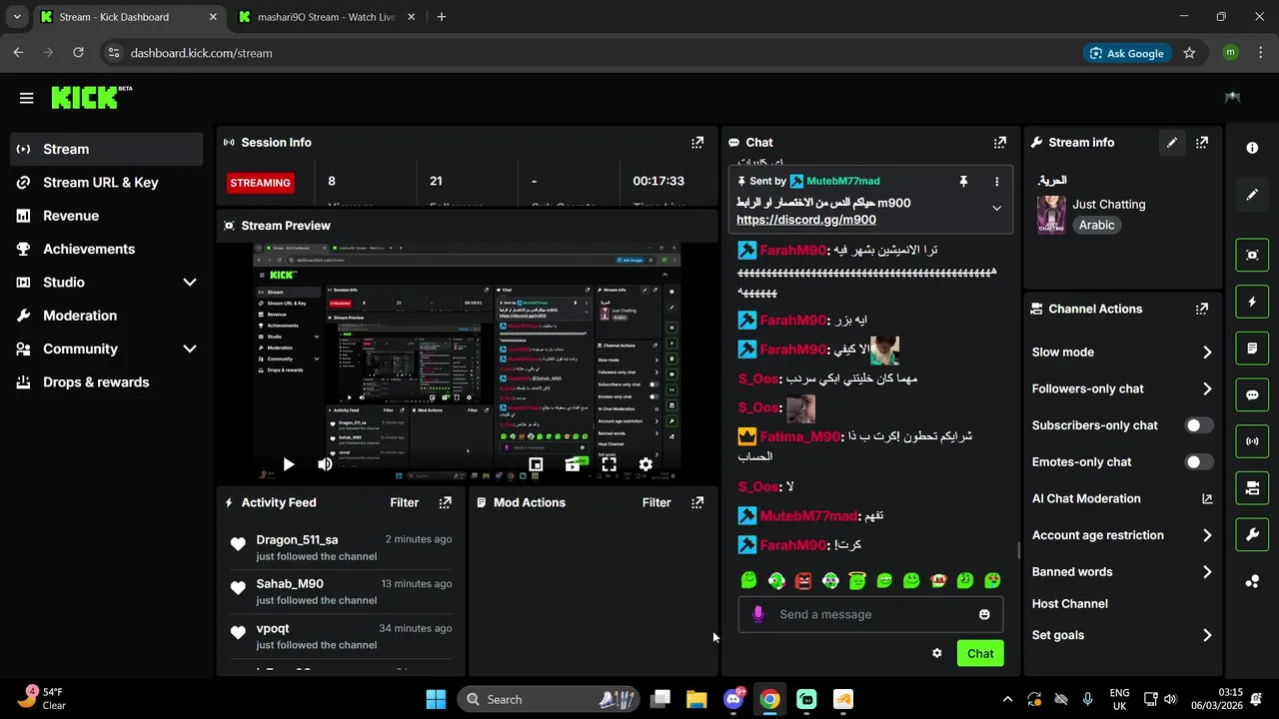Click the pin icon on the pinned message
The image size is (1279, 719).
pos(963,181)
